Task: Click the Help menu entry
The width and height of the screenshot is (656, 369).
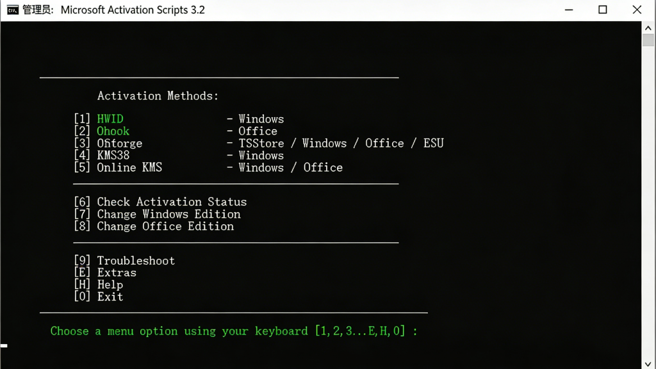Action: (110, 285)
